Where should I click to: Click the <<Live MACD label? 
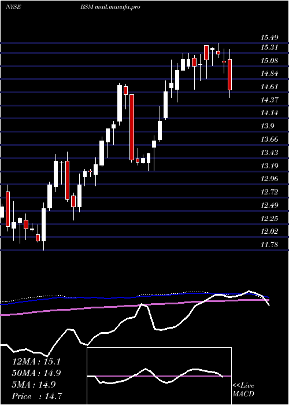point(243,390)
